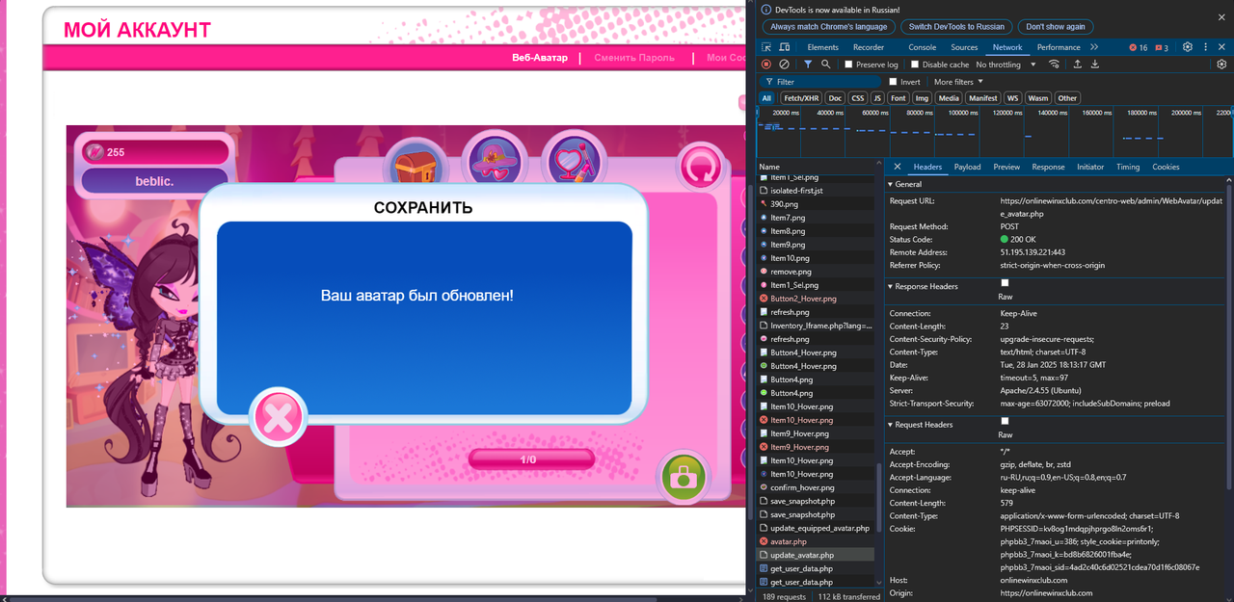Select the update_avatar.php request row
Image resolution: width=1234 pixels, height=602 pixels.
[x=816, y=555]
